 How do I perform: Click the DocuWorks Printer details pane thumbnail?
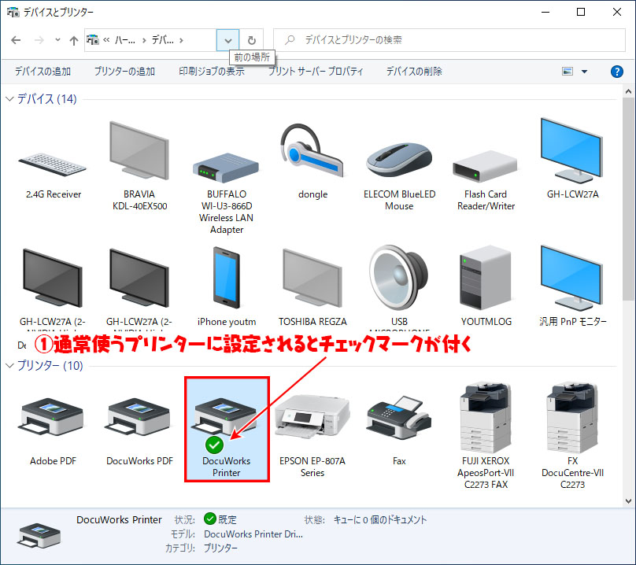(x=39, y=535)
